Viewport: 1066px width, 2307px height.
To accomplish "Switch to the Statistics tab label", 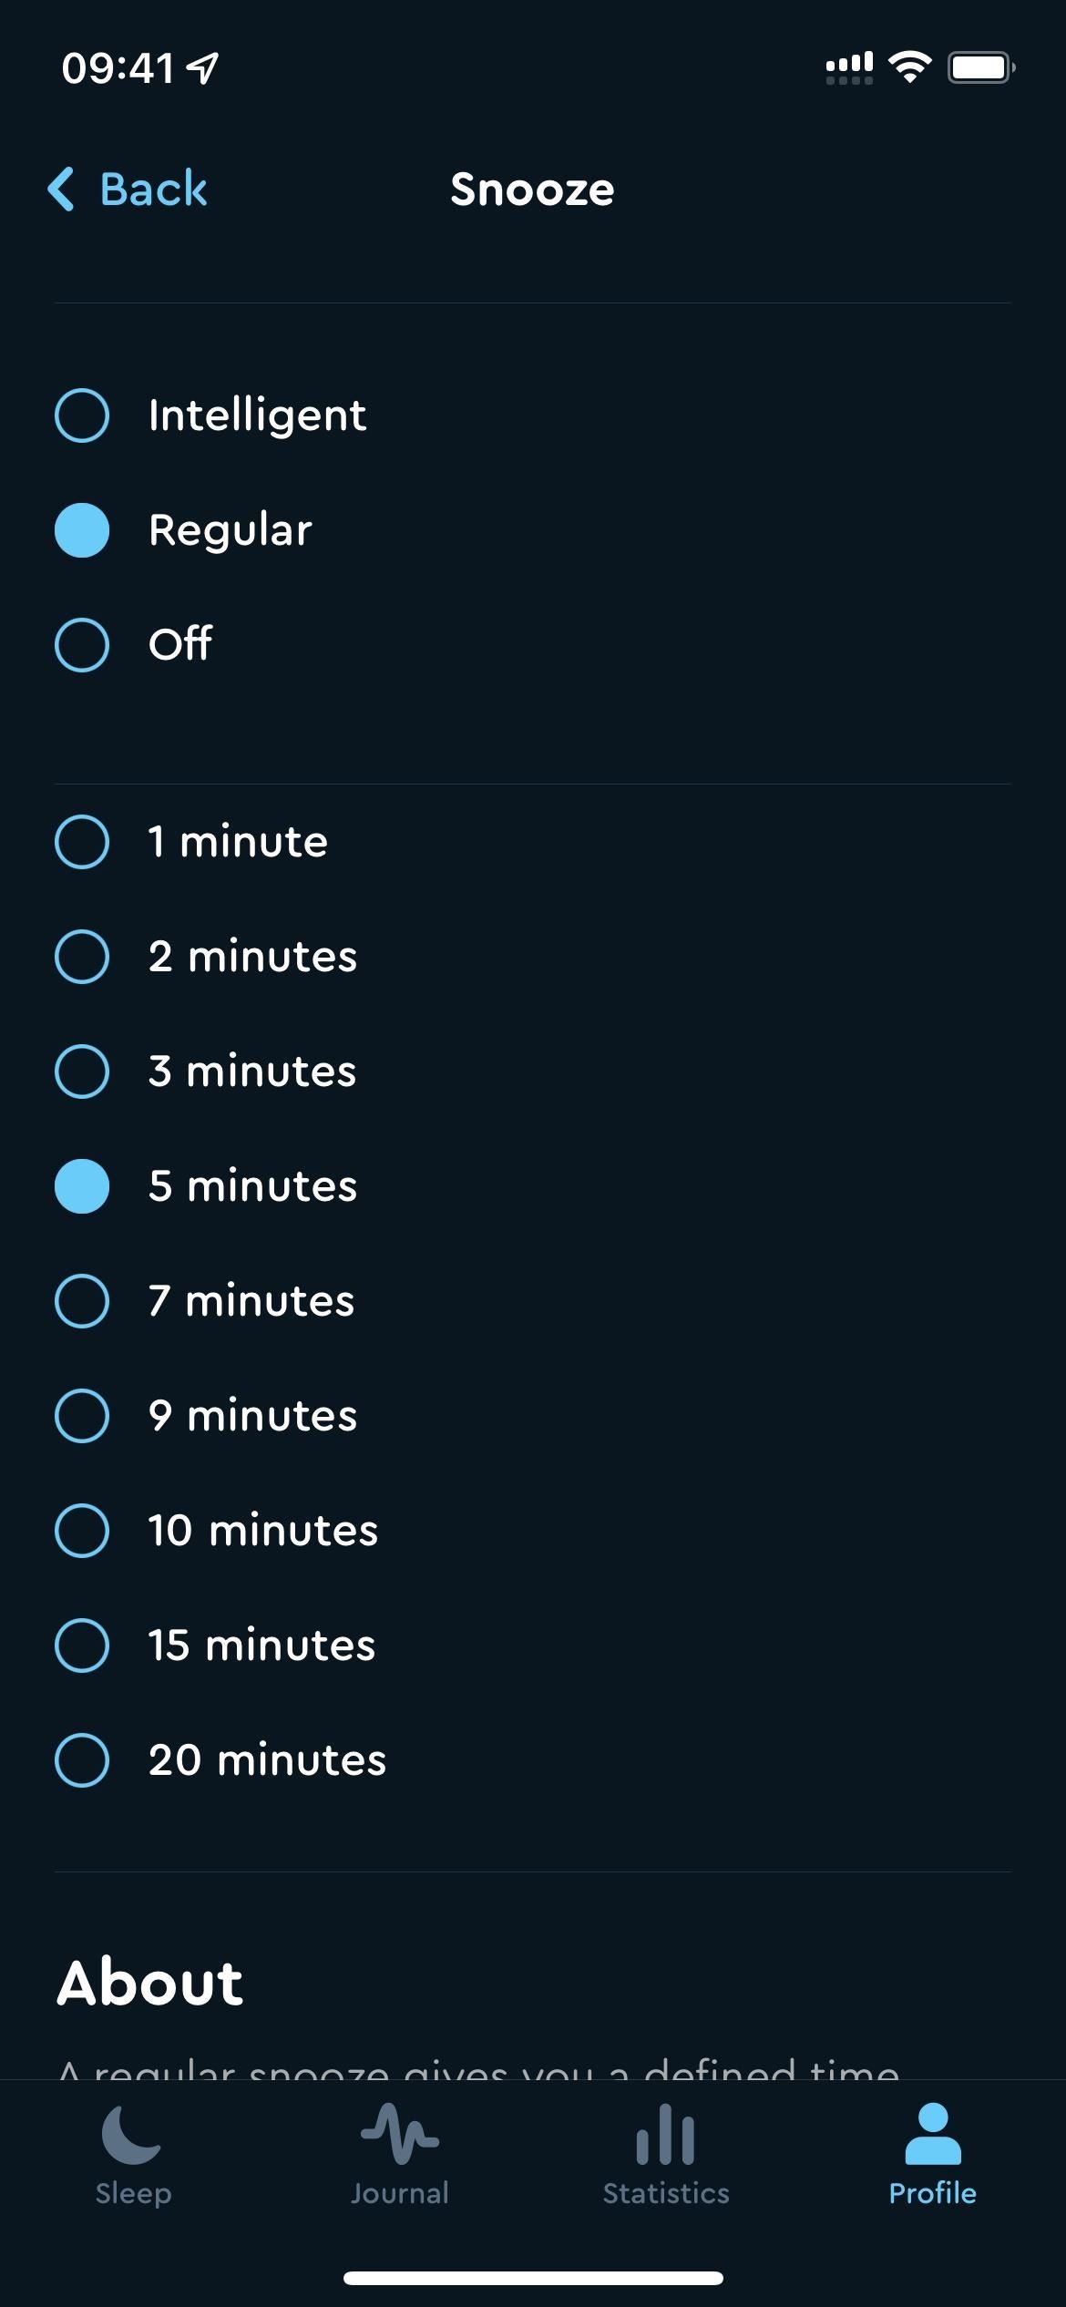I will tap(666, 2193).
